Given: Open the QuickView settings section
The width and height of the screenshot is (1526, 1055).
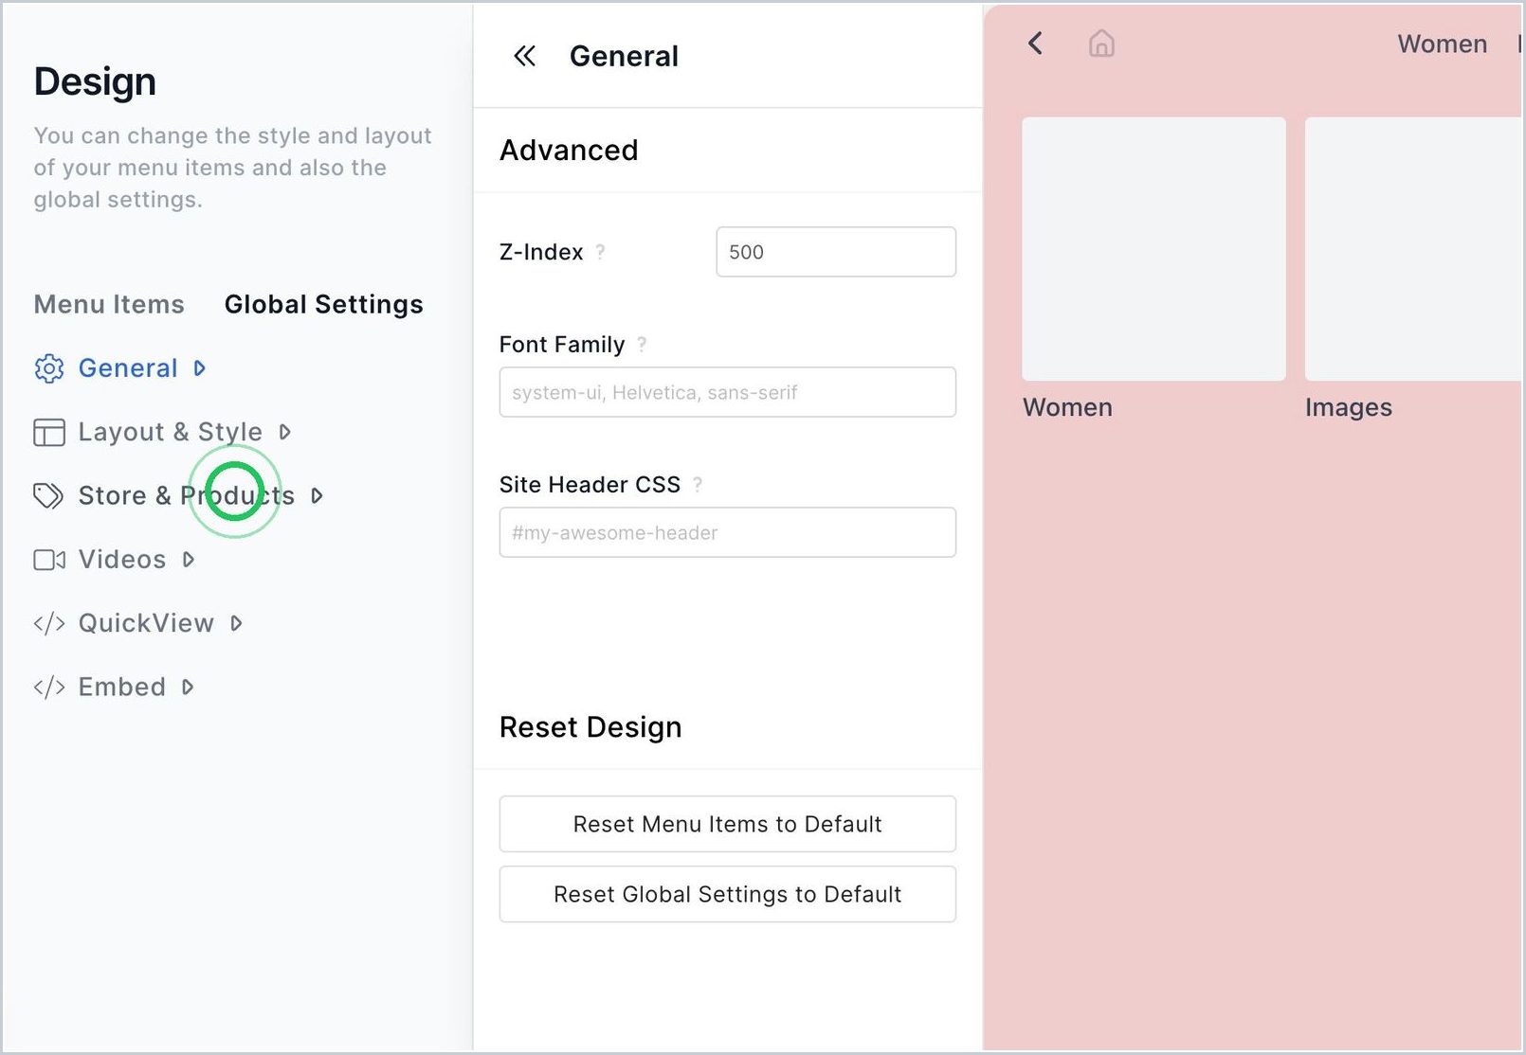Looking at the screenshot, I should point(146,623).
